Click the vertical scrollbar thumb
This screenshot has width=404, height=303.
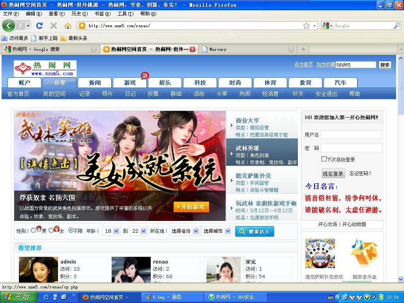401,88
